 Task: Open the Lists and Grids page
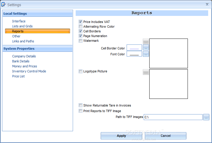tap(22, 26)
